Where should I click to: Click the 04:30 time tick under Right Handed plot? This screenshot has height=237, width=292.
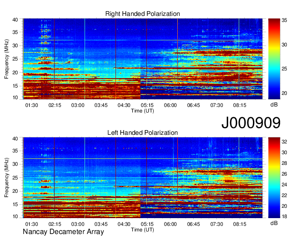coord(124,105)
